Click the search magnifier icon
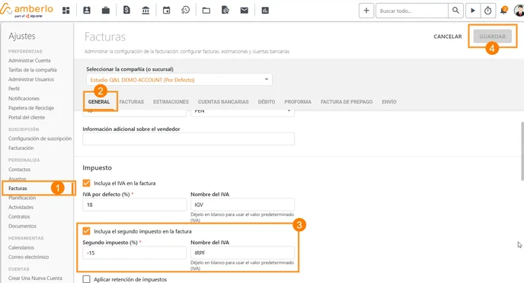 tap(455, 11)
